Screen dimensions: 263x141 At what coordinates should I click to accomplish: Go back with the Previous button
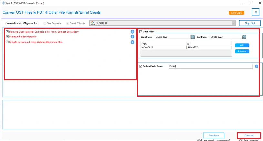coord(214,136)
